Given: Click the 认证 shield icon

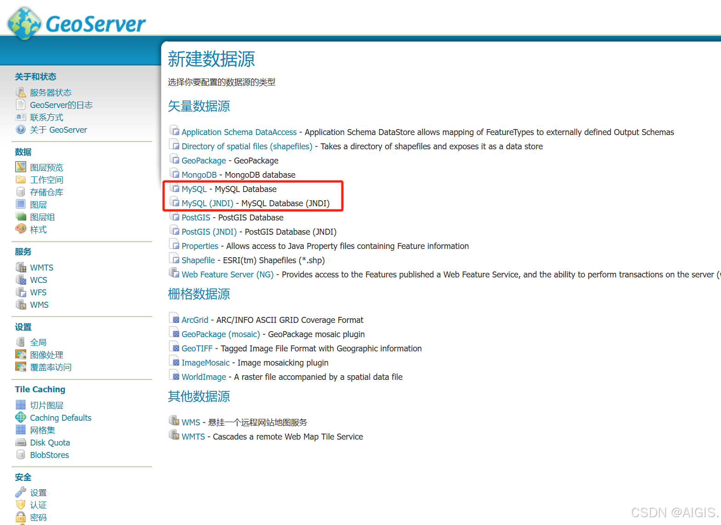Looking at the screenshot, I should pos(21,505).
